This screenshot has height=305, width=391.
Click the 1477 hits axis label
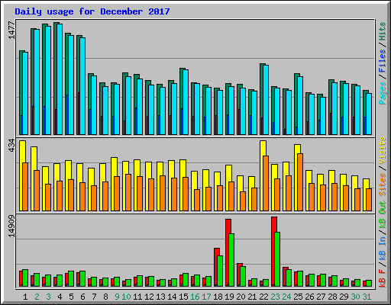(x=11, y=30)
